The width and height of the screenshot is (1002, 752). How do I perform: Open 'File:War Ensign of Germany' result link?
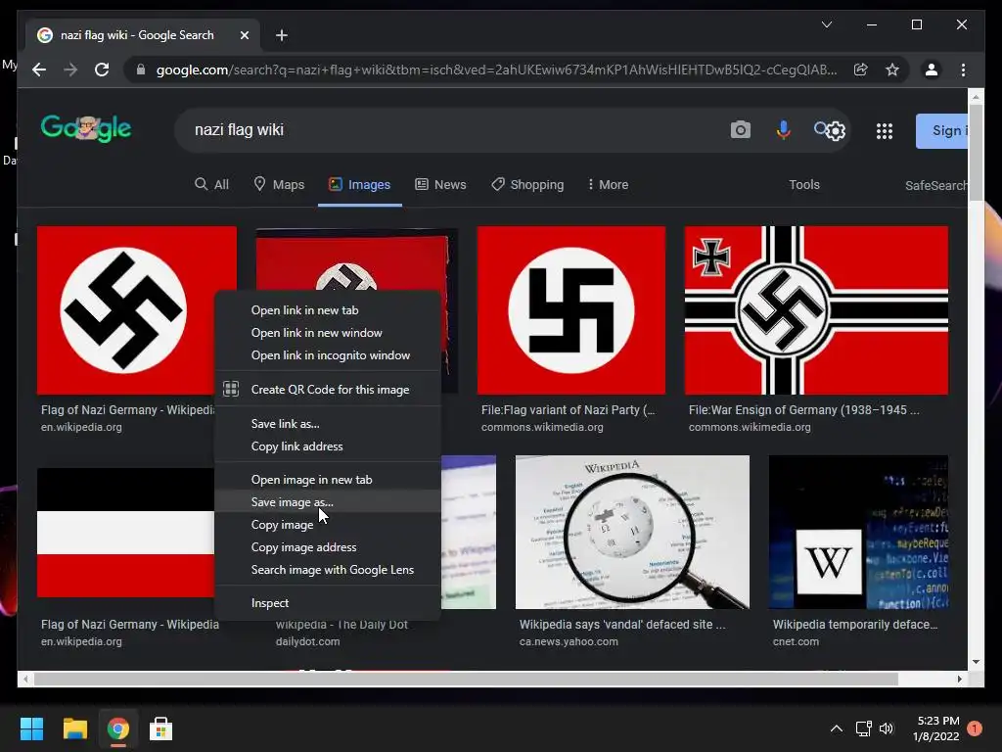[804, 410]
